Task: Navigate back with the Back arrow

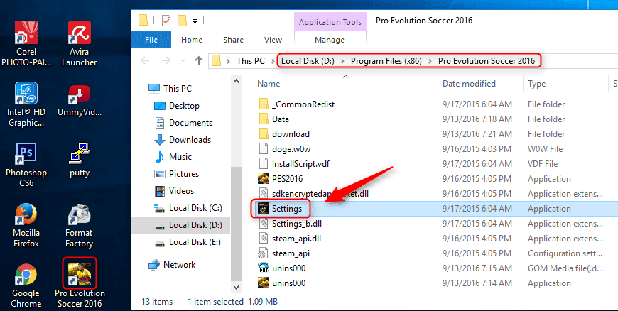Action: coord(146,60)
